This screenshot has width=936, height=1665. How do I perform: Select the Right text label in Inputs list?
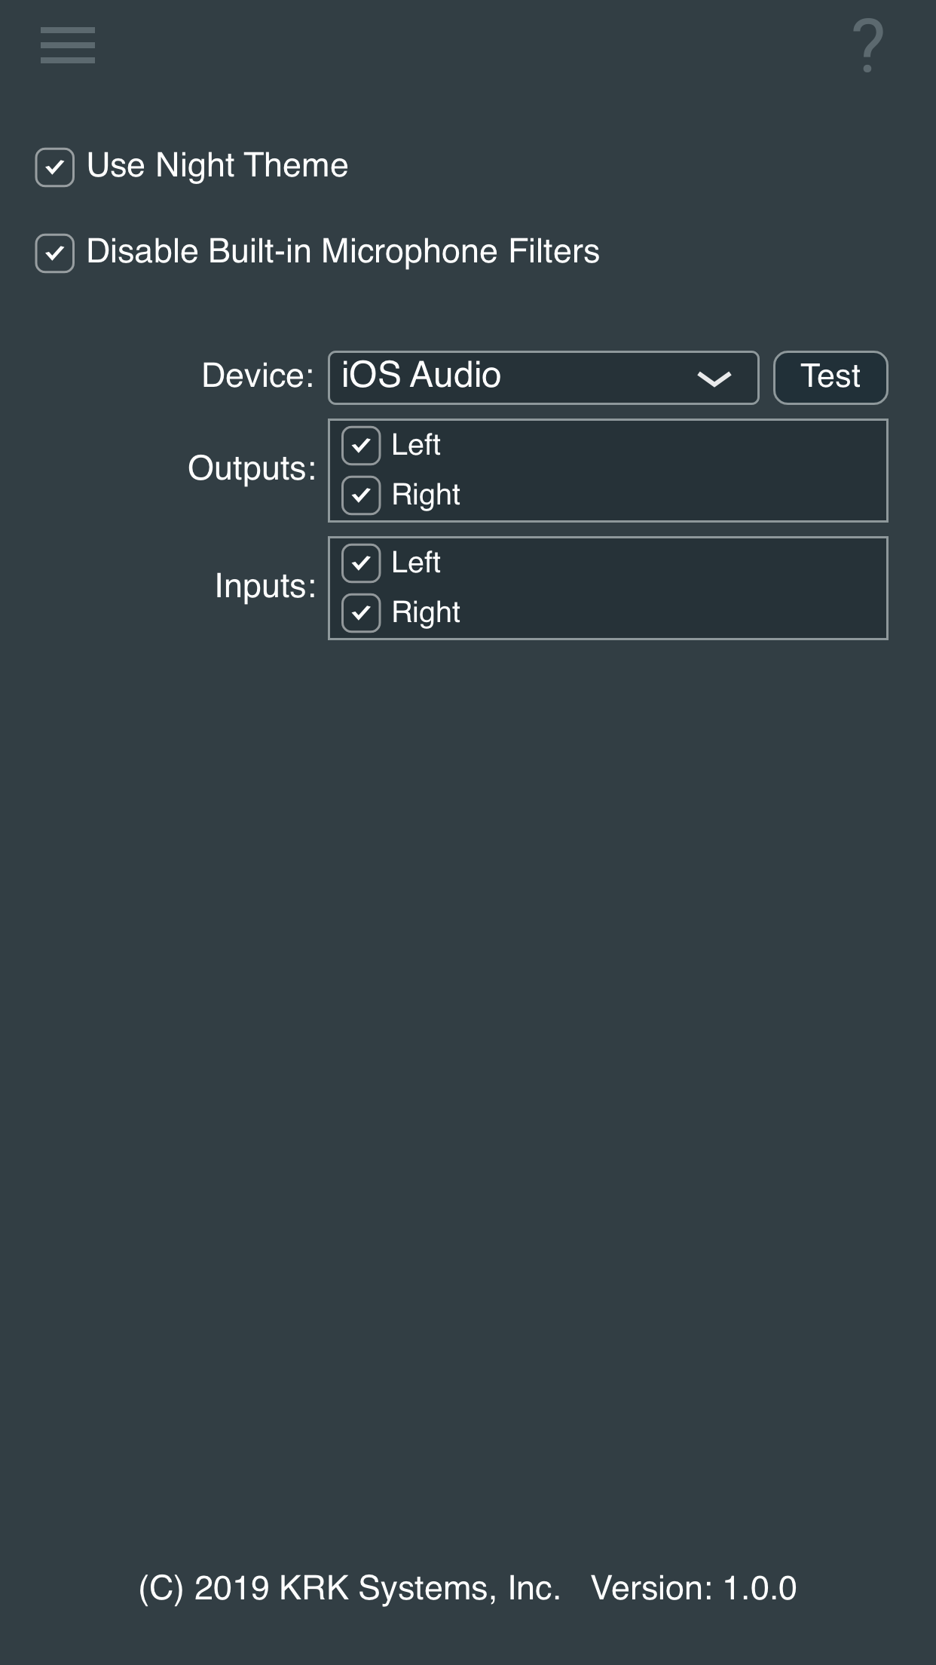pos(426,612)
